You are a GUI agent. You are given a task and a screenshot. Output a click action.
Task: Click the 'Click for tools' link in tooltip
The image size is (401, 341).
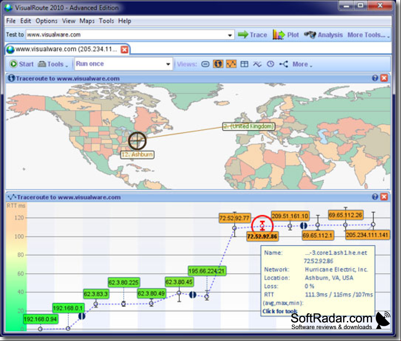[x=280, y=311]
